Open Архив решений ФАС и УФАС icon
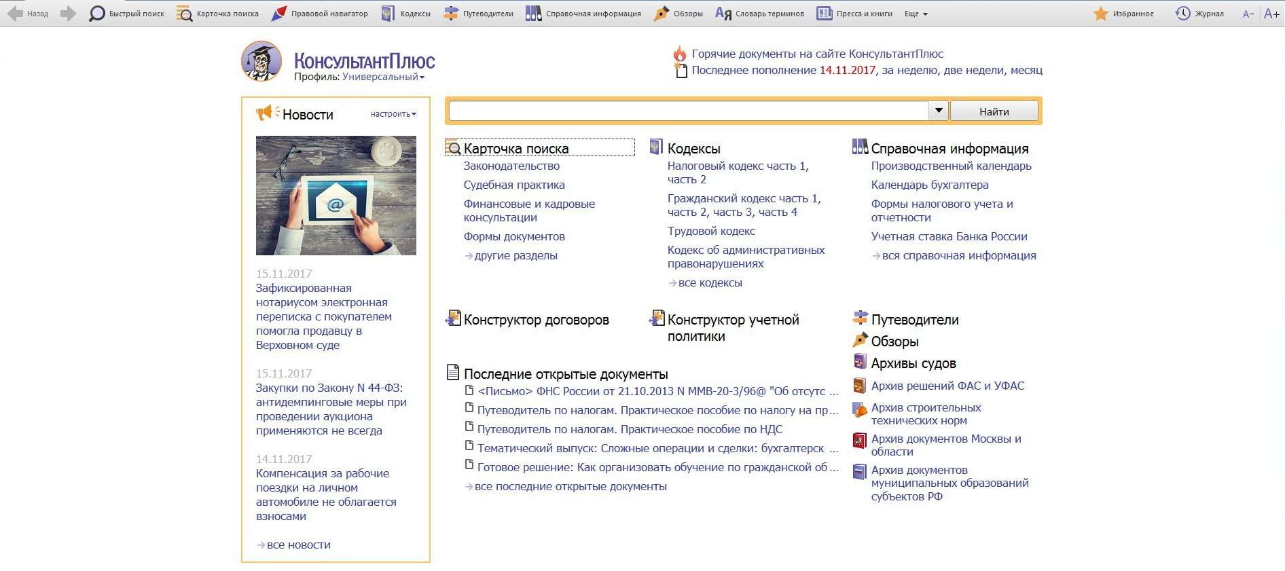 pyautogui.click(x=860, y=386)
